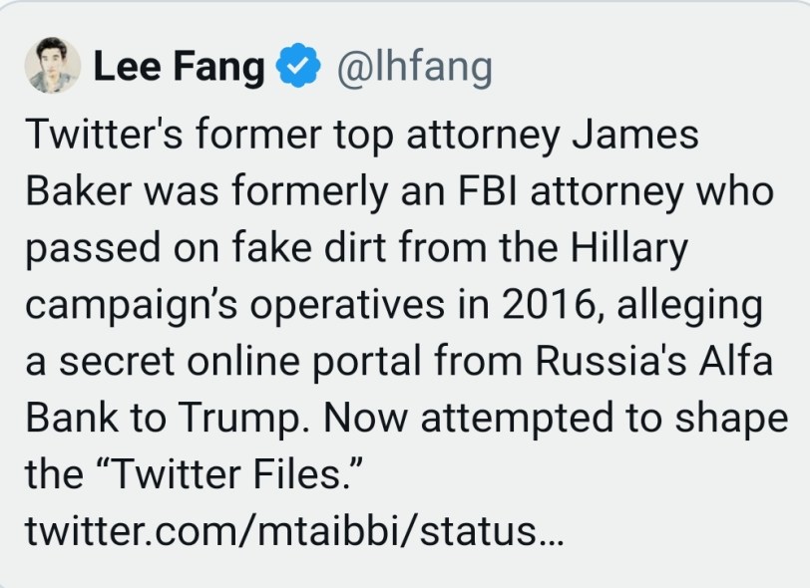The width and height of the screenshot is (810, 588).
Task: Click the word "alleging" in the tweet
Action: point(693,306)
